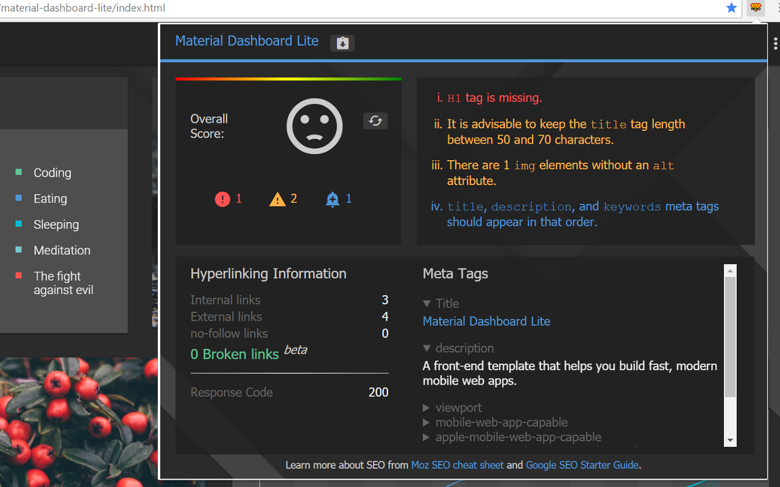Click the meta tags order message
This screenshot has width=780, height=487.
pyautogui.click(x=583, y=214)
